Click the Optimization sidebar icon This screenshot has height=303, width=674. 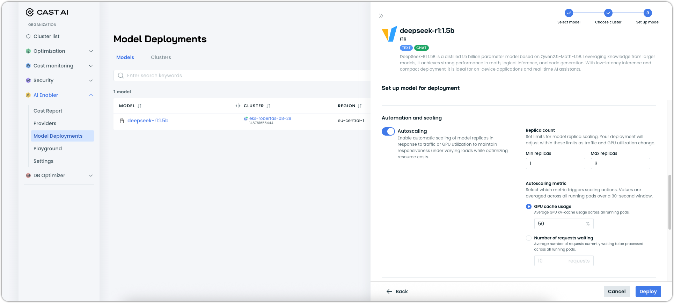pos(28,51)
